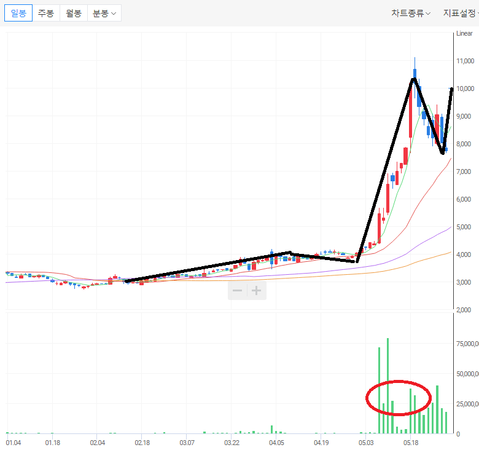Click the 2,000 price axis label
The height and width of the screenshot is (450, 479).
464,310
